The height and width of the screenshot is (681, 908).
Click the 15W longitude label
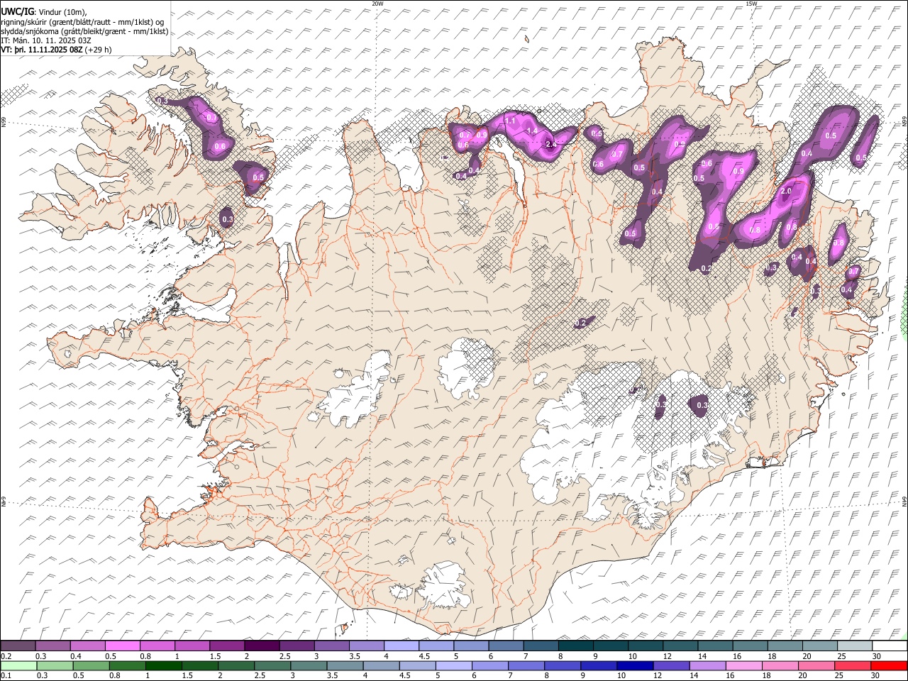point(751,4)
